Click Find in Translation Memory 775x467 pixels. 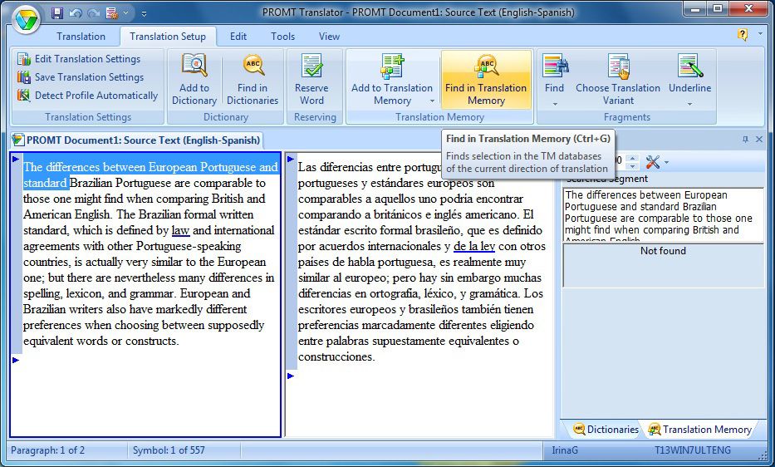coord(486,80)
